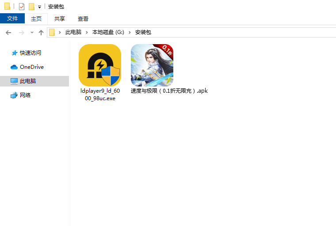Select 安装包 breadcrumb in address bar
The width and height of the screenshot is (336, 226).
coord(143,32)
